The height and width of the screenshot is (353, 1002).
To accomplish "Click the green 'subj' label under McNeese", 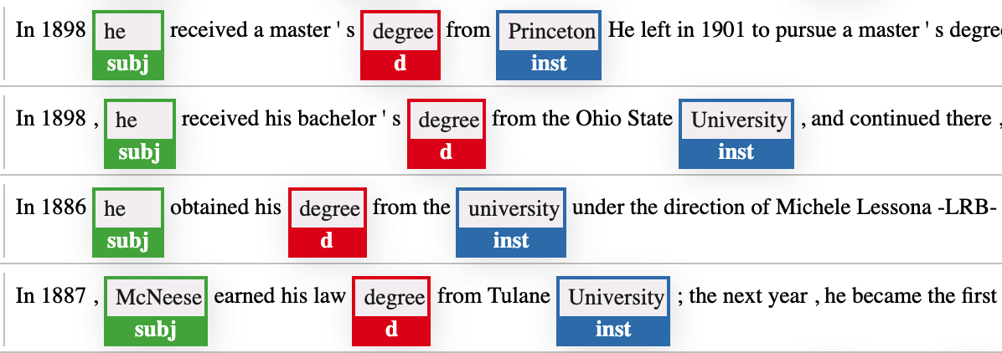I will (155, 330).
